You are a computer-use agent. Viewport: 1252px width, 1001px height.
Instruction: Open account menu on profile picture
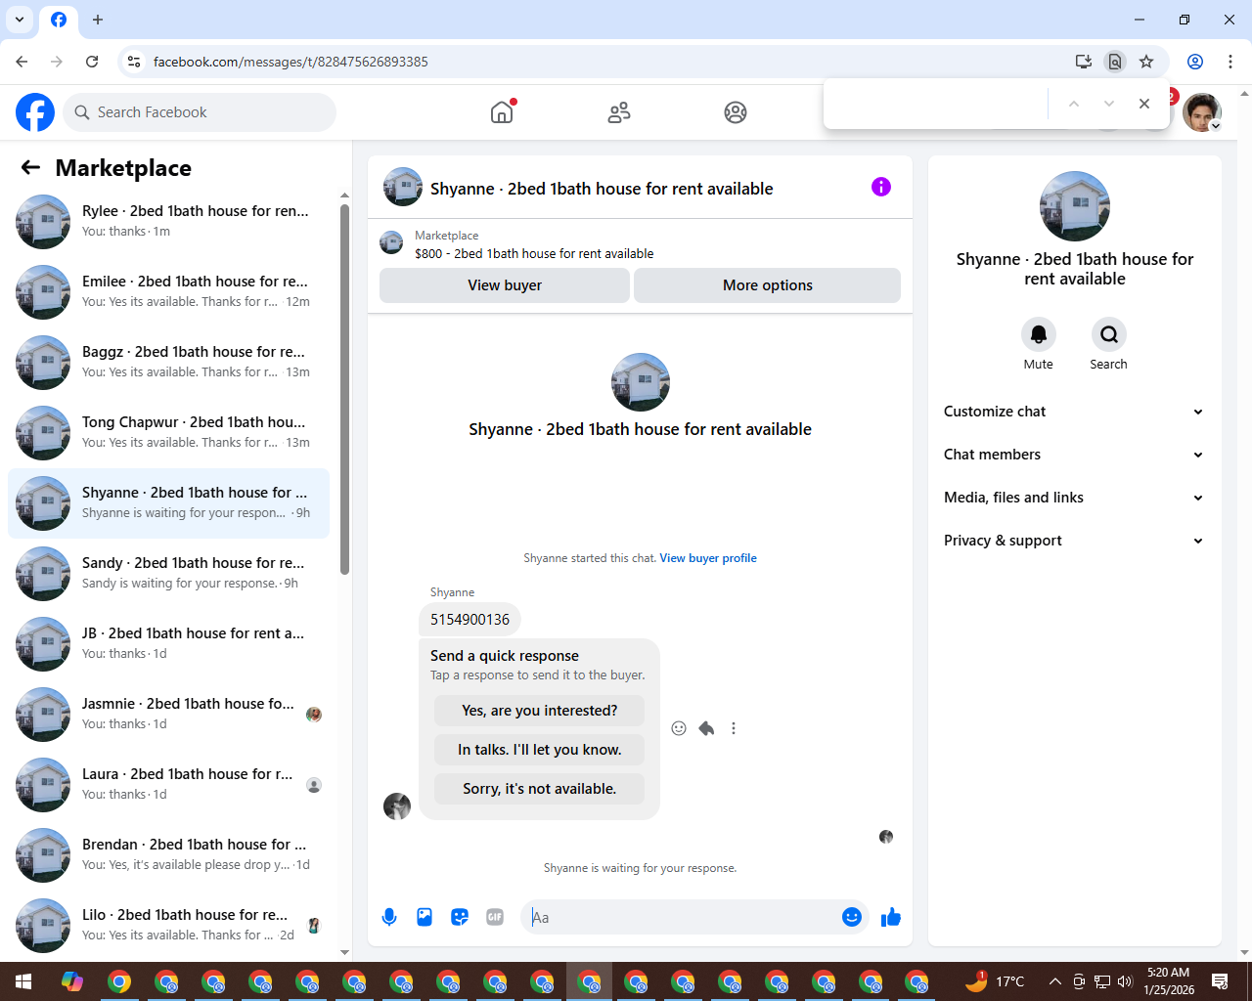1202,112
